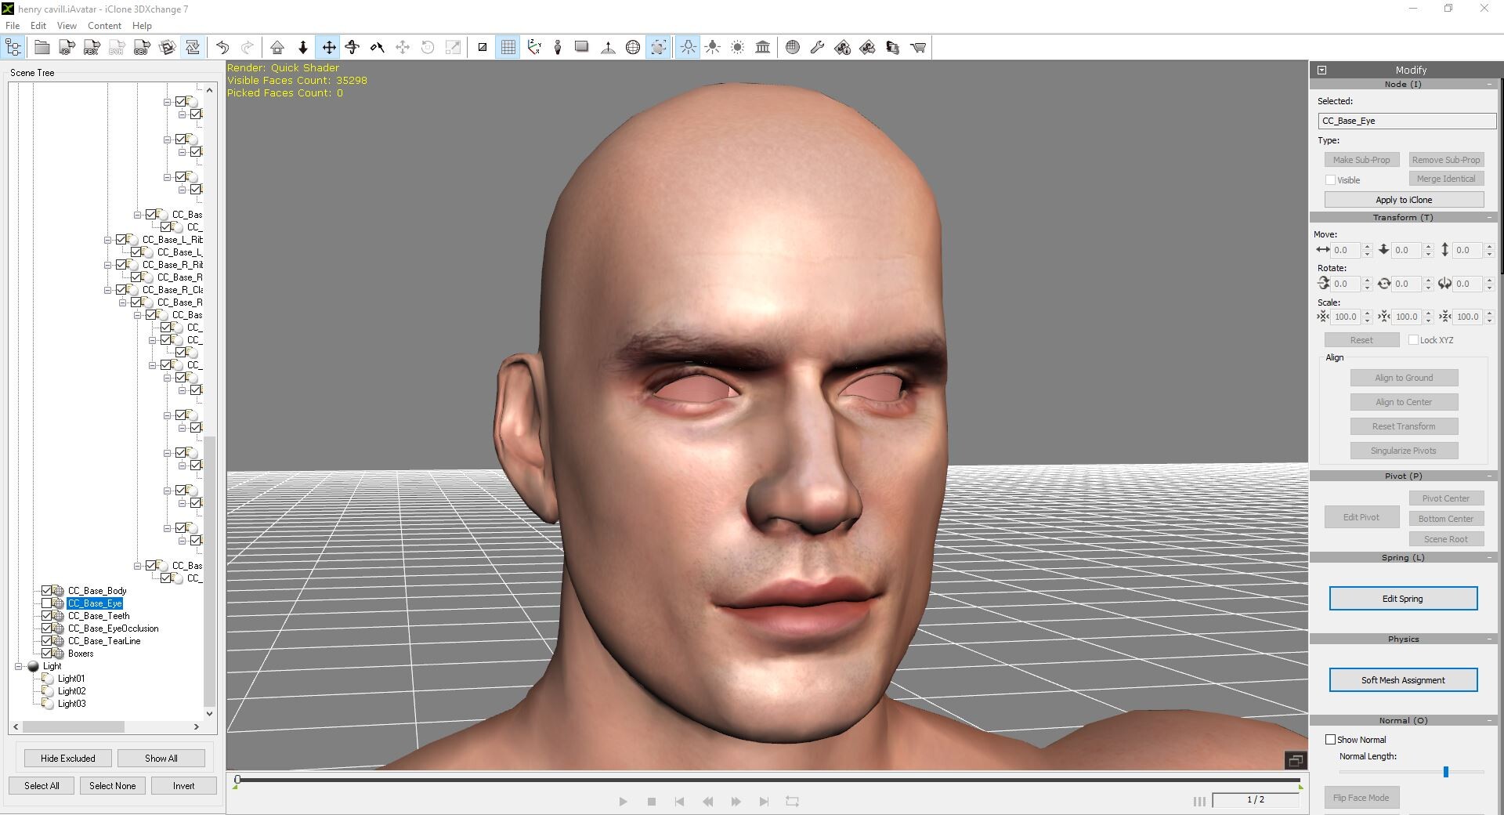This screenshot has height=815, width=1504.
Task: Toggle the Scene Tree panel icon
Action: pos(13,48)
